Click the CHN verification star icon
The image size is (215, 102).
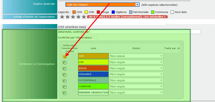coord(64,56)
